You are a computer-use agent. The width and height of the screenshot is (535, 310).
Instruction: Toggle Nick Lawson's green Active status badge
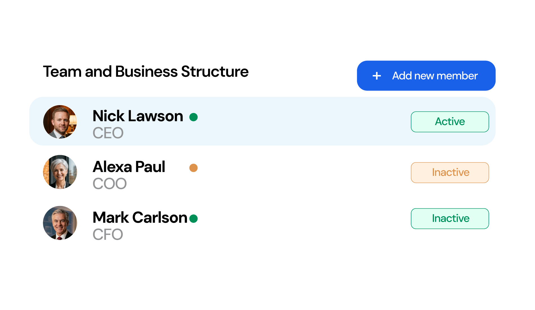[x=450, y=122]
